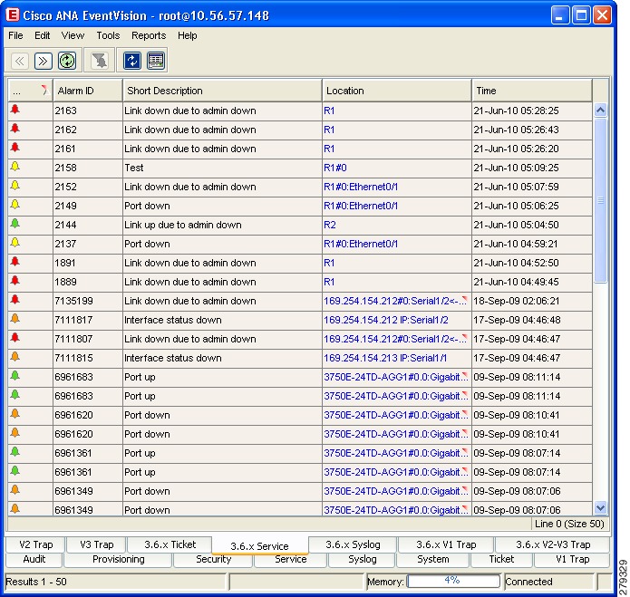The width and height of the screenshot is (630, 597).
Task: Click the red bell for alarm 7135199
Action: click(15, 300)
